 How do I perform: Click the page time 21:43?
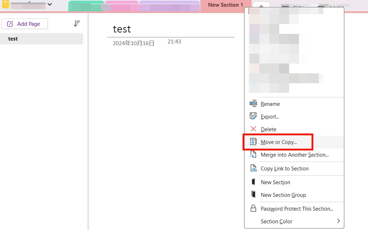[x=174, y=41]
